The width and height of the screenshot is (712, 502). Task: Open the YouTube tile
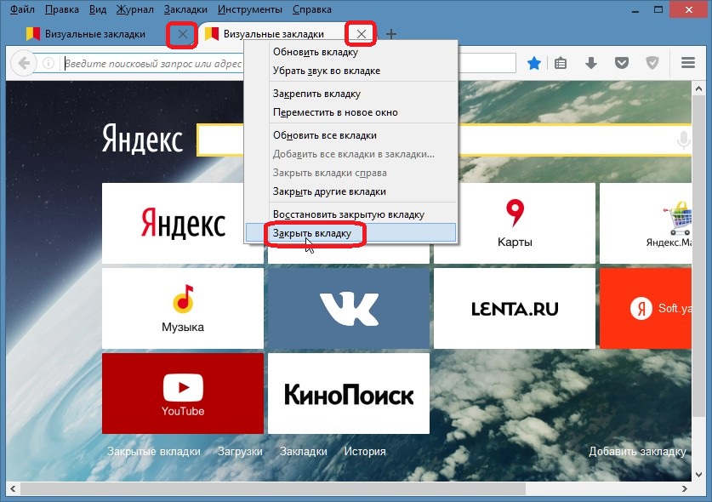pyautogui.click(x=183, y=393)
